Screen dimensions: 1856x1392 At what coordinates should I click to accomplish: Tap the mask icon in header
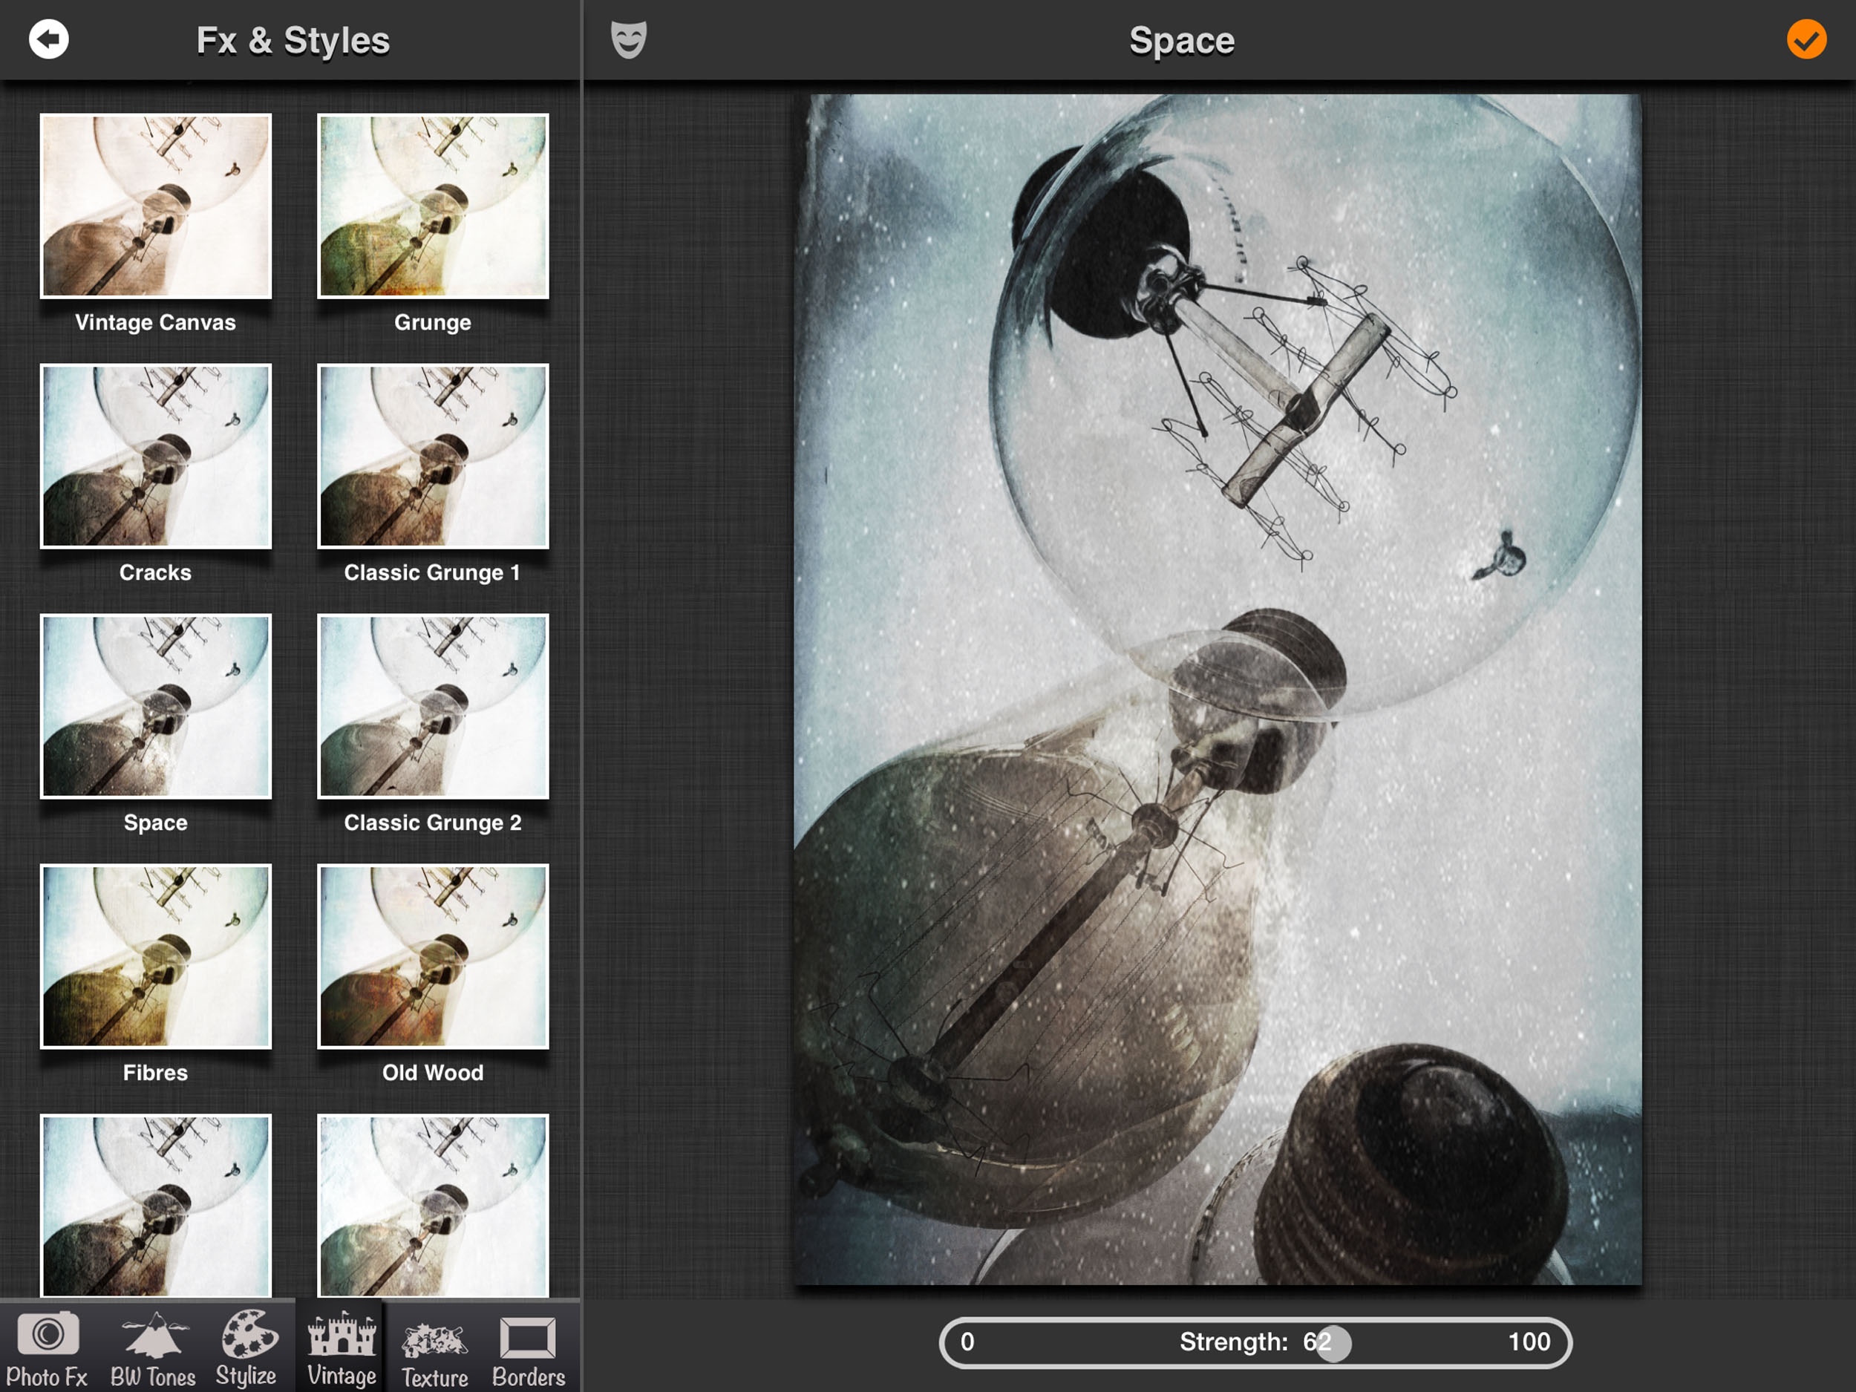point(629,39)
